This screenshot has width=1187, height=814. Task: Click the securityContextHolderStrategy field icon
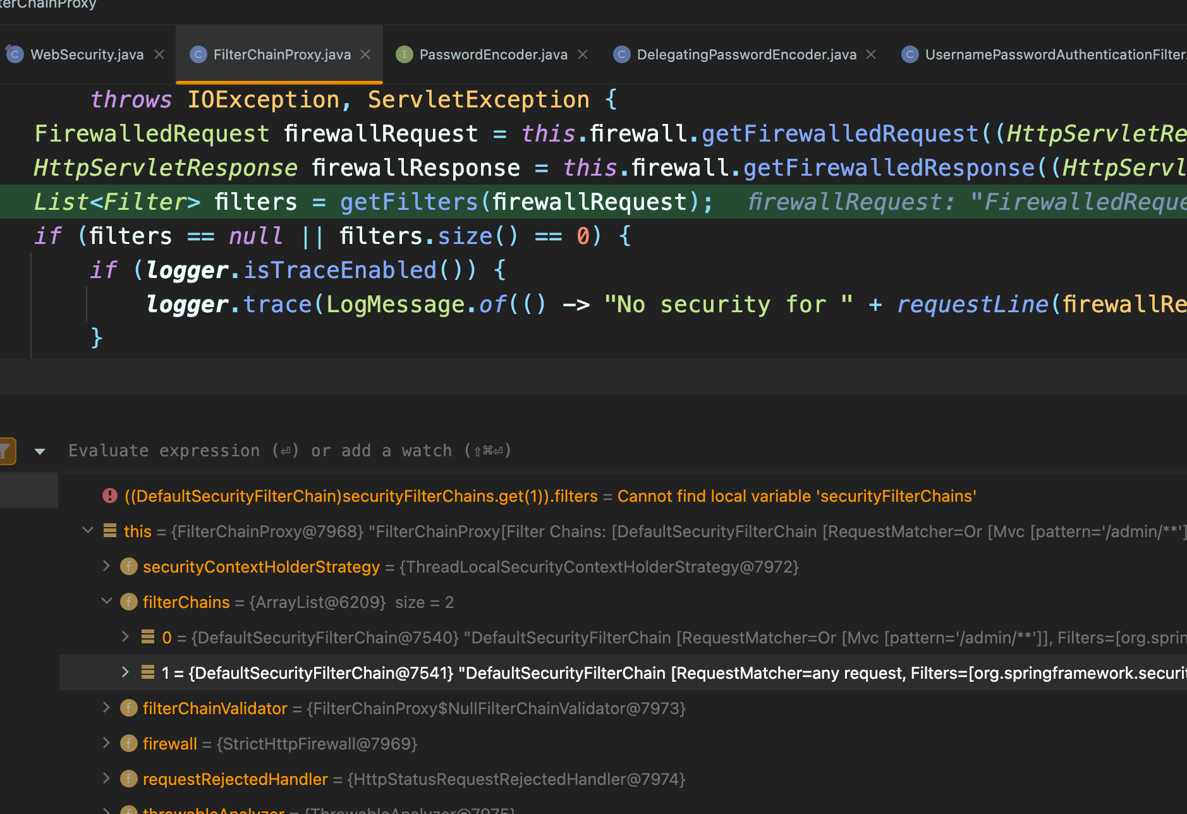[129, 567]
